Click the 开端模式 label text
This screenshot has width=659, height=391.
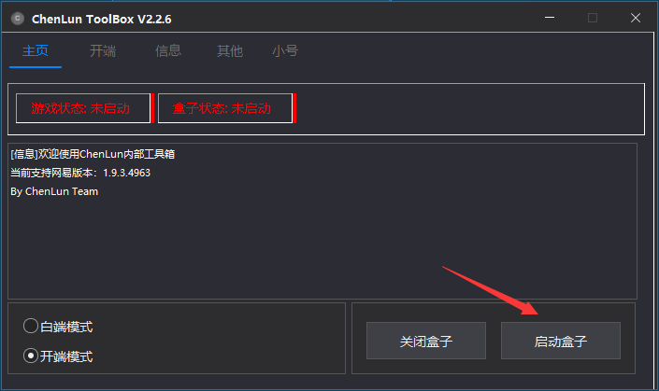point(66,356)
